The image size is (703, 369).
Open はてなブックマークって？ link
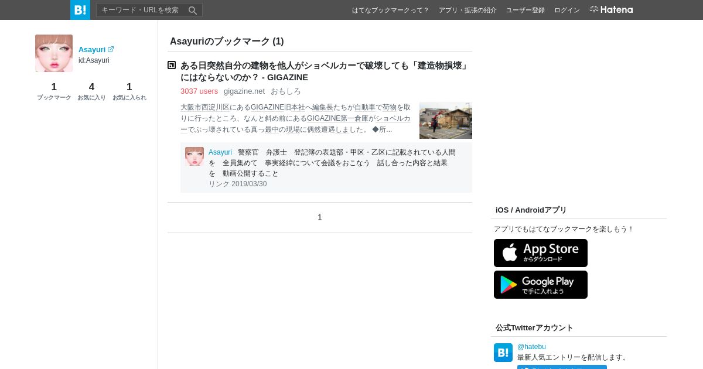pos(390,10)
